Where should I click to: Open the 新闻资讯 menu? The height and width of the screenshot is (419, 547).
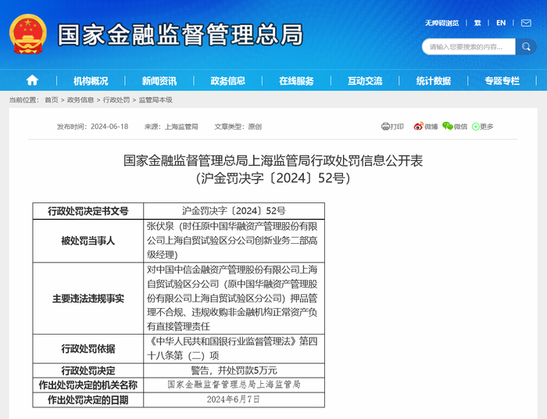159,81
